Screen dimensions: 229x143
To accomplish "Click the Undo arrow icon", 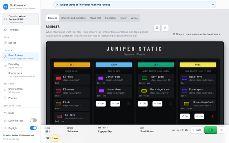I will click(5, 113).
